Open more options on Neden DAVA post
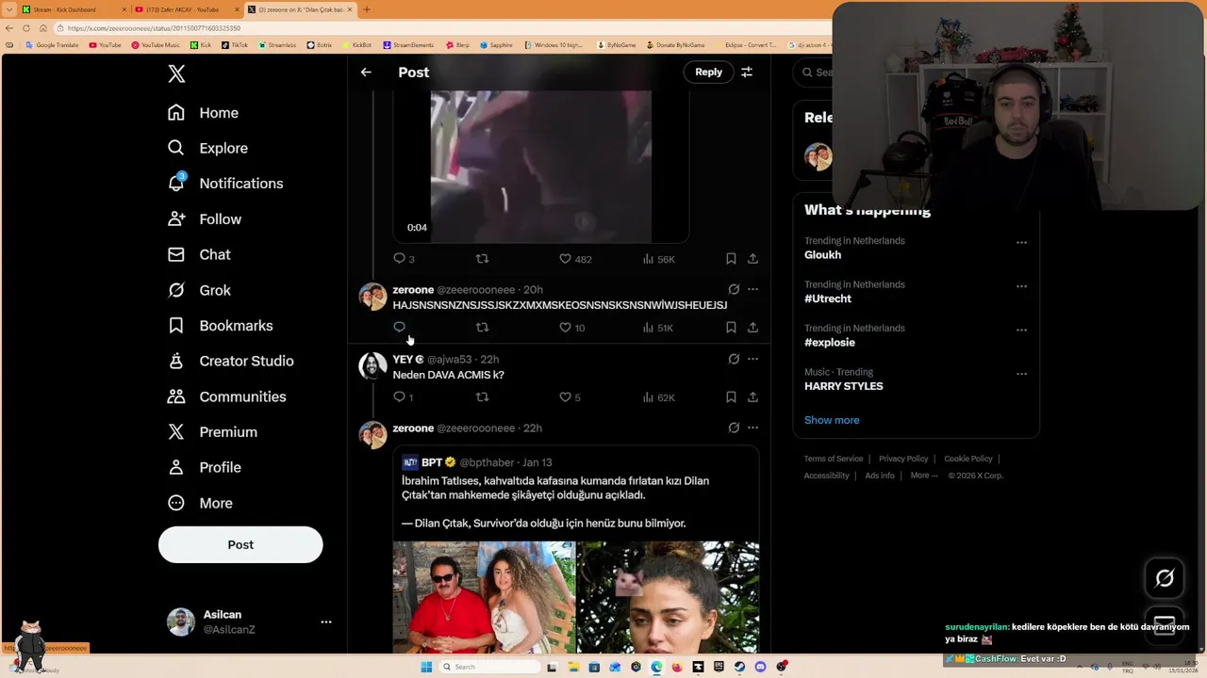This screenshot has height=678, width=1207. (752, 359)
